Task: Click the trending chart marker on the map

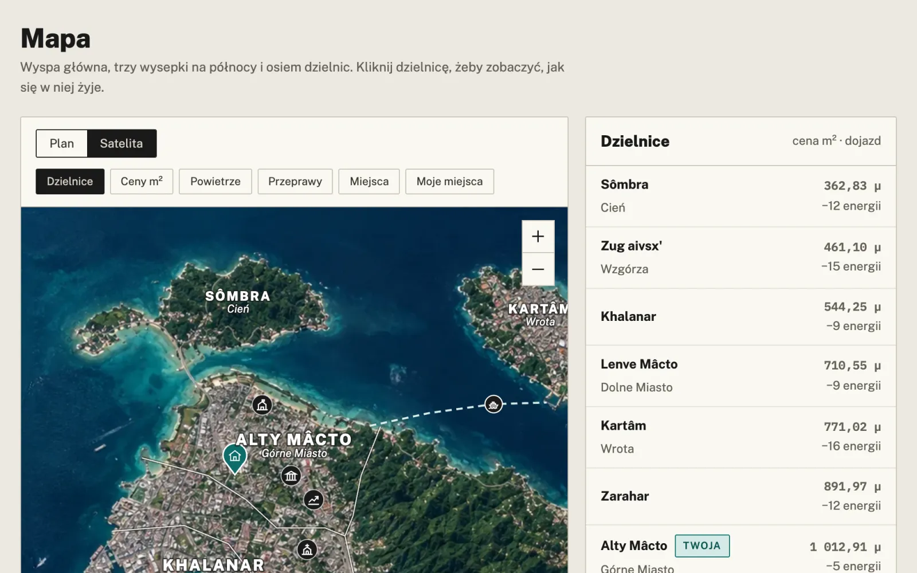Action: 313,500
